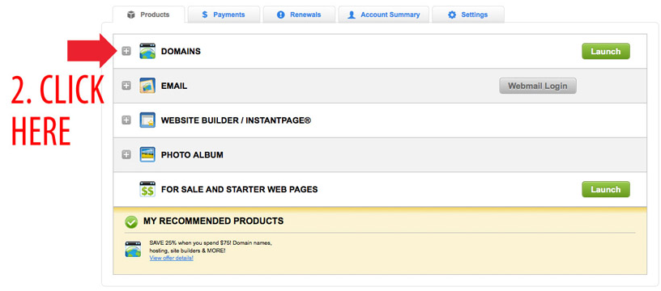Expand the Domains row plus box
661x291 pixels.
(x=126, y=51)
